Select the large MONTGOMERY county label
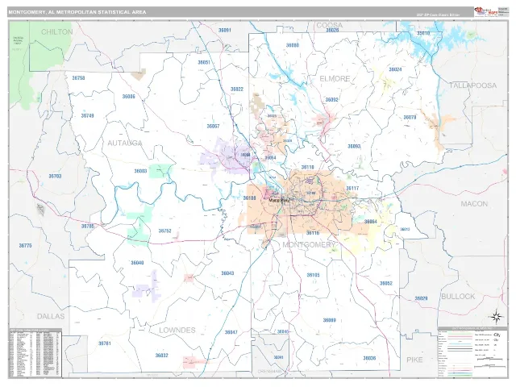The image size is (516, 387). tap(309, 244)
